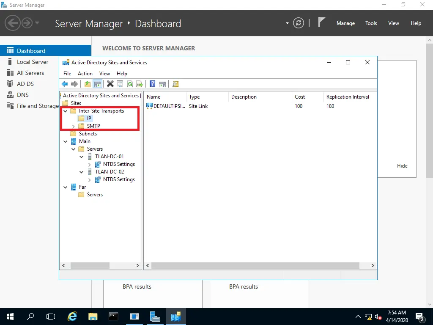The image size is (433, 325).
Task: Select the DEFAULTIPSITELINK site link entry
Action: (166, 106)
